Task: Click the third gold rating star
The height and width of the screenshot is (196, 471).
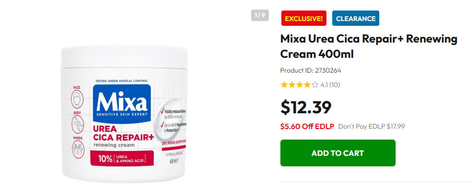Action: pyautogui.click(x=299, y=85)
